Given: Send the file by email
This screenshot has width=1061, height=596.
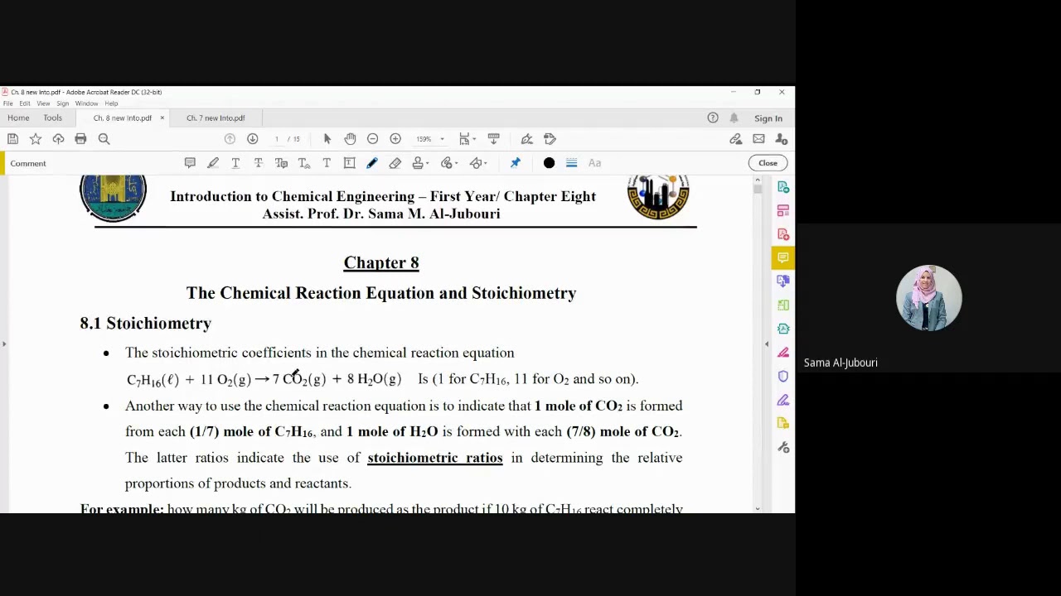Looking at the screenshot, I should coord(758,139).
